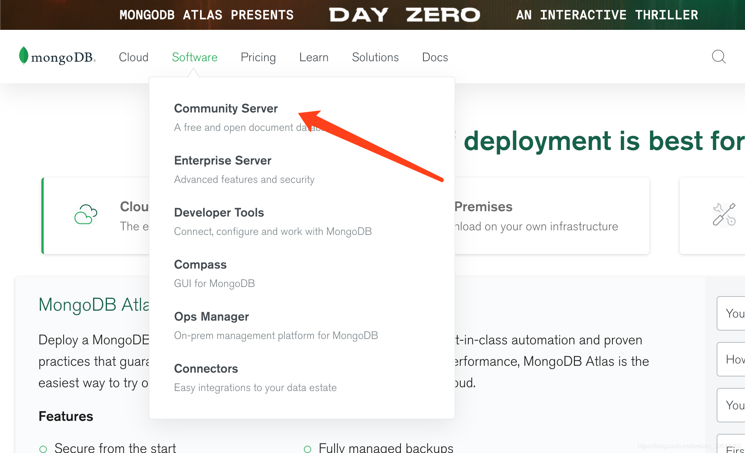
Task: Open Ops Manager entry
Action: click(211, 317)
